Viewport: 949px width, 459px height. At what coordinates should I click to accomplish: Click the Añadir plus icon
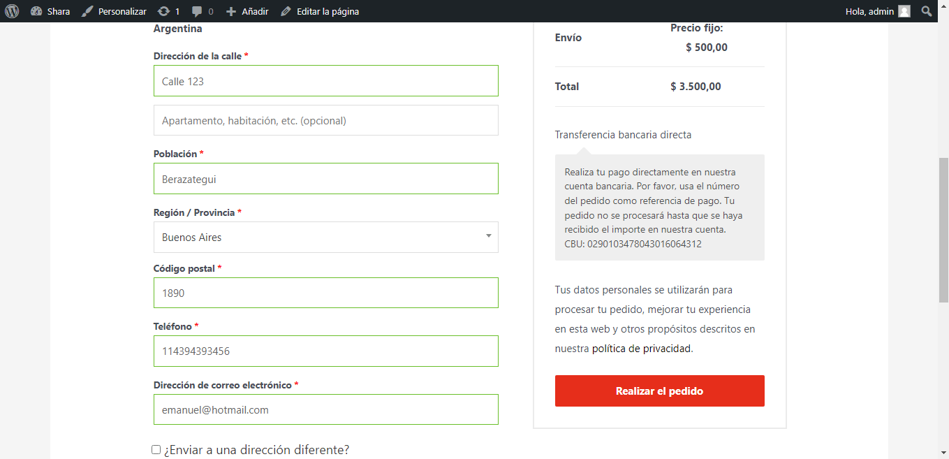click(231, 11)
